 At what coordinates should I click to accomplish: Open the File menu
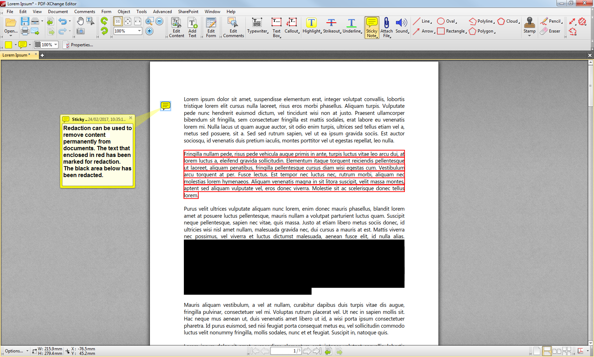10,12
